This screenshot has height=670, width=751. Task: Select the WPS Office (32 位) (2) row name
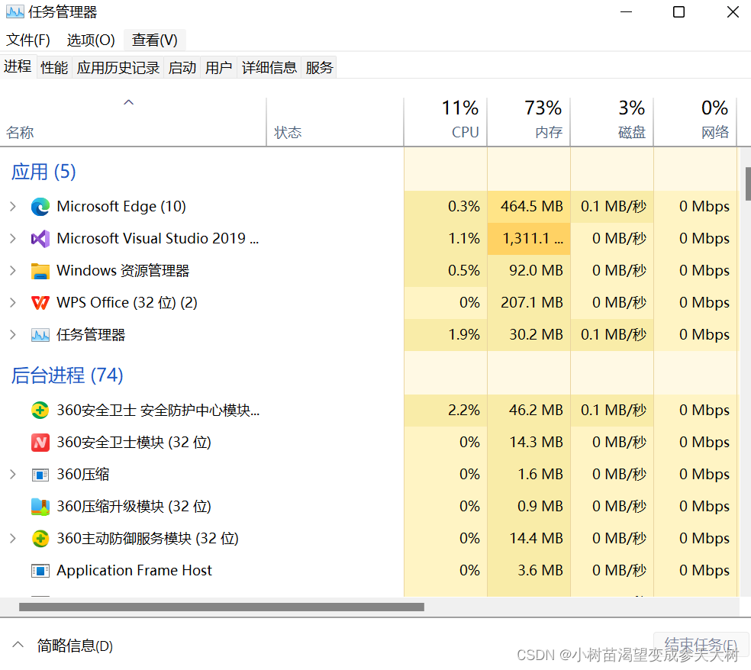point(127,303)
